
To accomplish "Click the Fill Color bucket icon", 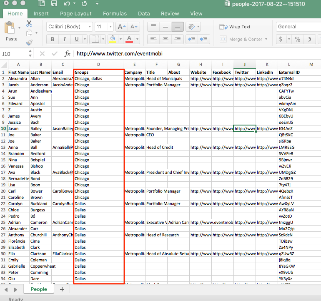I will 113,39.
